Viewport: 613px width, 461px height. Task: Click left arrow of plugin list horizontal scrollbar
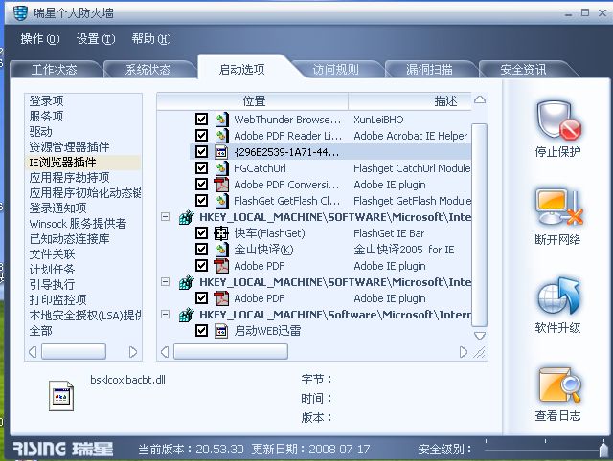[165, 352]
